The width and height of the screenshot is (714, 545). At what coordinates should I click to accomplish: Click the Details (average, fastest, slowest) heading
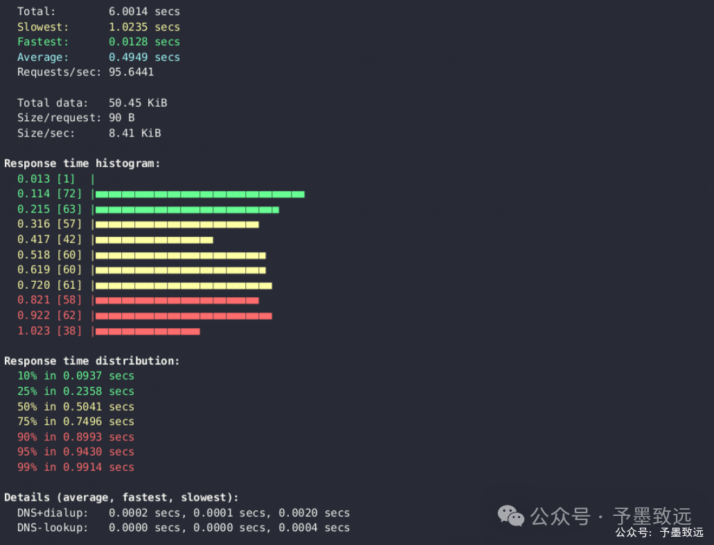click(x=121, y=498)
